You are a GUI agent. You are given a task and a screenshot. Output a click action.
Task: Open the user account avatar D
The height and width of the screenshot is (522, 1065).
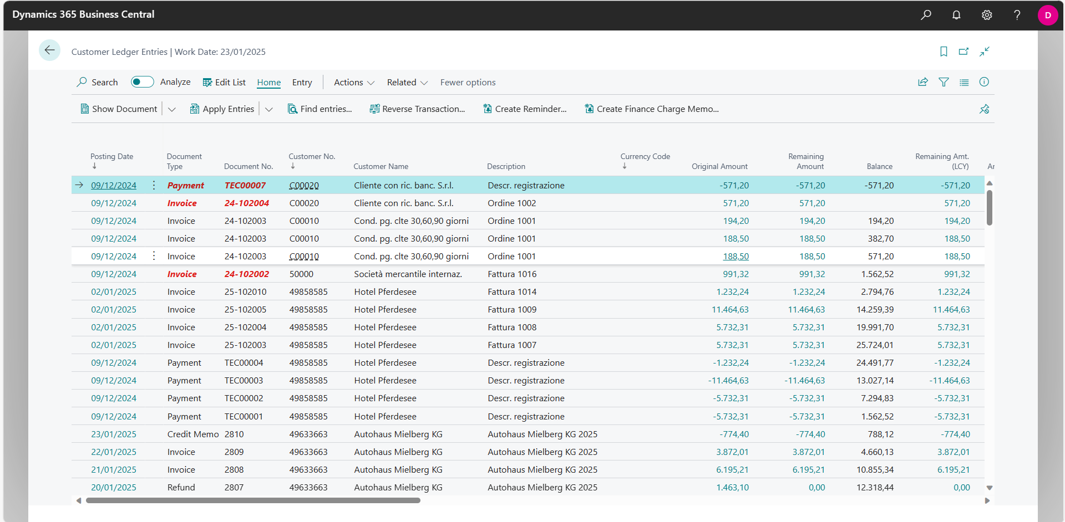coord(1048,15)
